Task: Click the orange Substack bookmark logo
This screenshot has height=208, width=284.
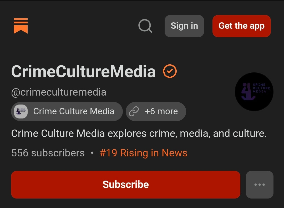Action: 21,26
